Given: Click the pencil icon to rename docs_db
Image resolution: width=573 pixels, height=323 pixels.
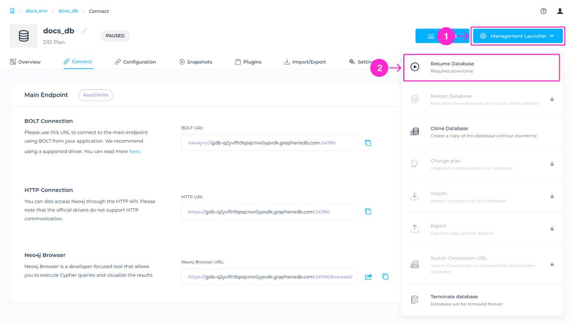Looking at the screenshot, I should [84, 31].
